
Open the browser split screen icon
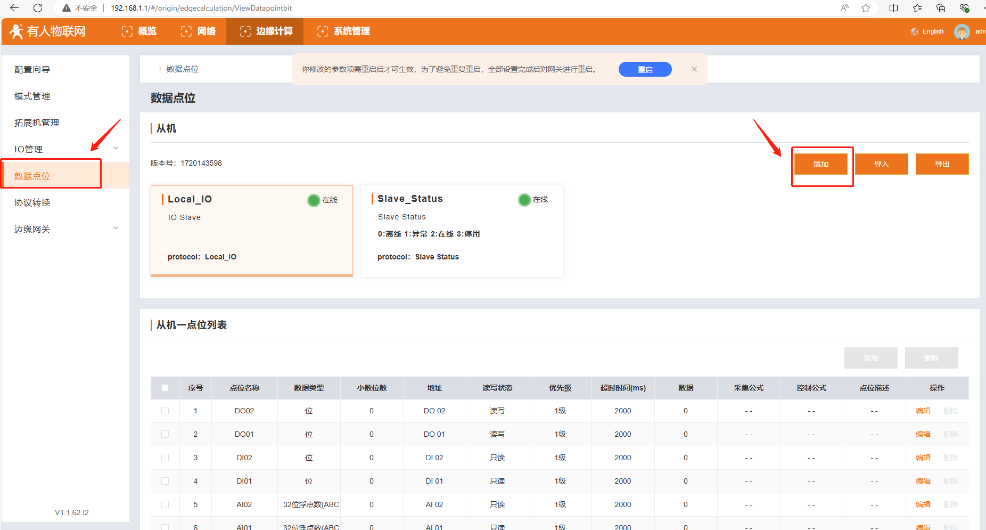(893, 8)
